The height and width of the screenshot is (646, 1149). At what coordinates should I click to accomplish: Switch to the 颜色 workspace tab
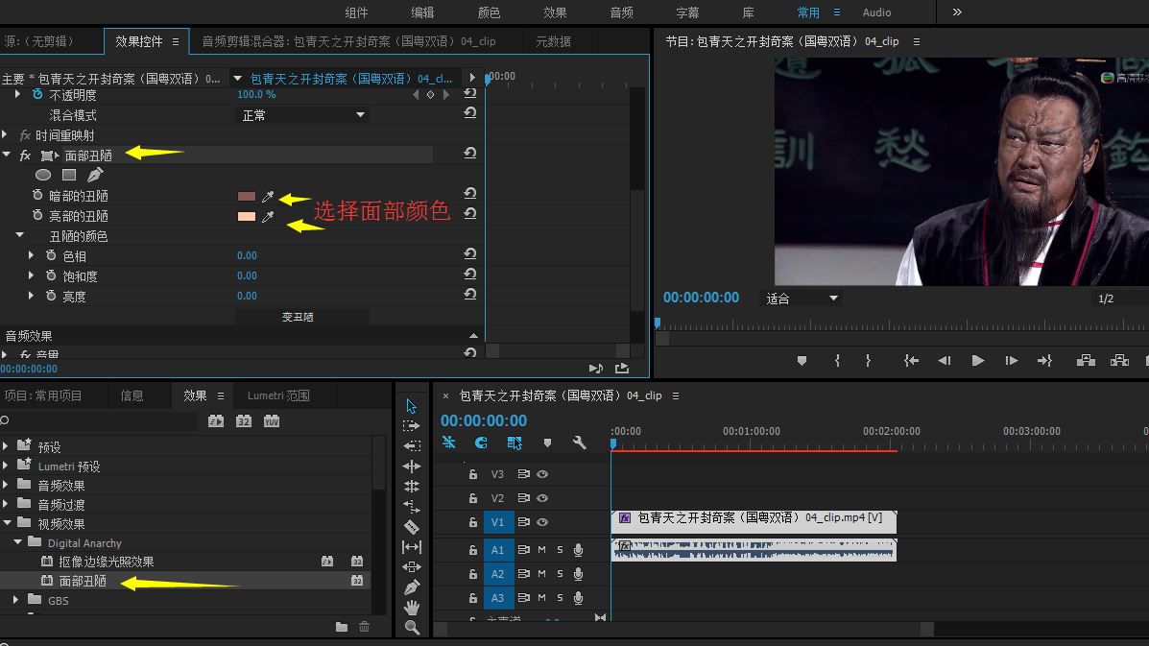tap(489, 12)
